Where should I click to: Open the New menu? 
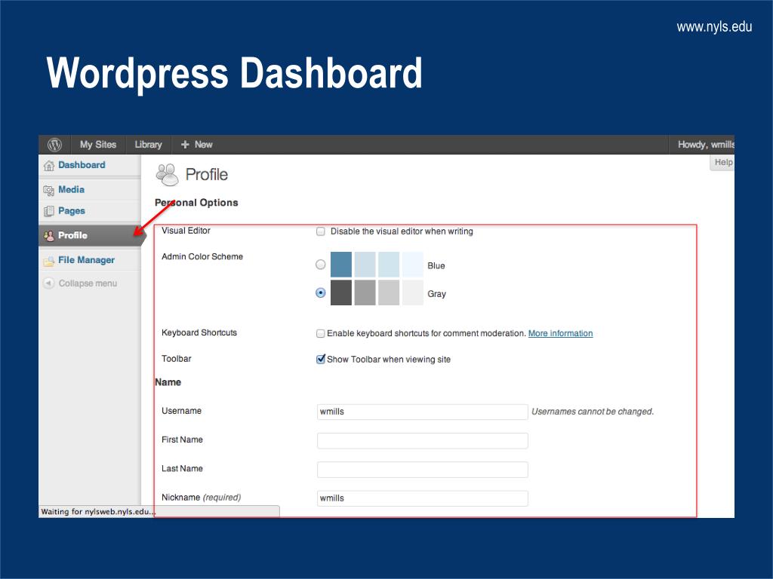[x=197, y=144]
